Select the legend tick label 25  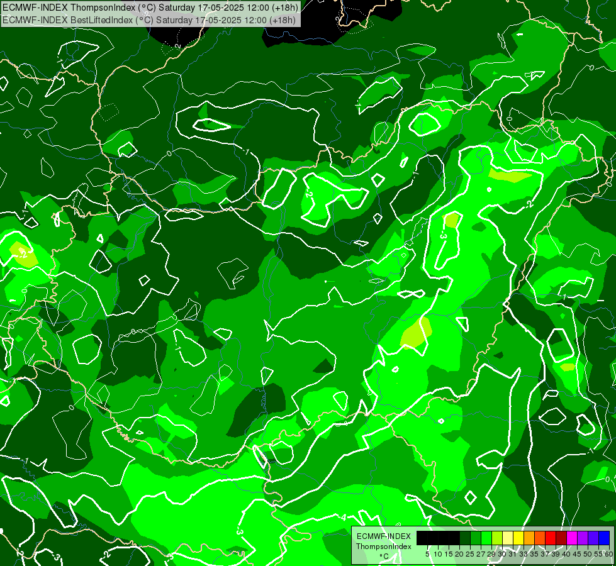pyautogui.click(x=470, y=554)
